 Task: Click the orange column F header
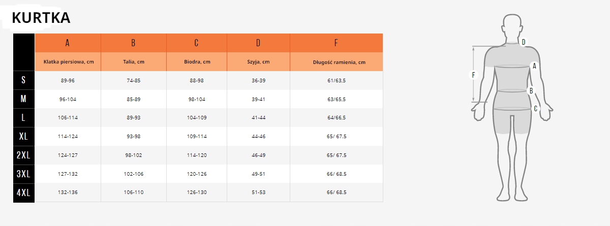(336, 43)
